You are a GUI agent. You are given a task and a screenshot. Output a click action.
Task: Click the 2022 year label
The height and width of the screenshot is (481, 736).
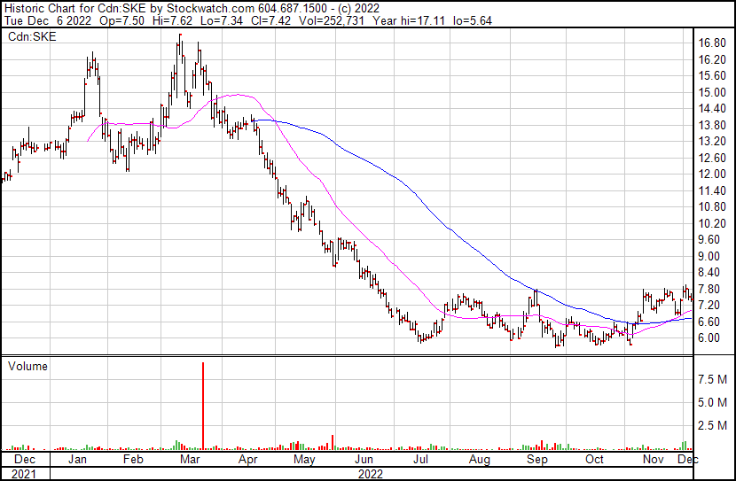(371, 473)
